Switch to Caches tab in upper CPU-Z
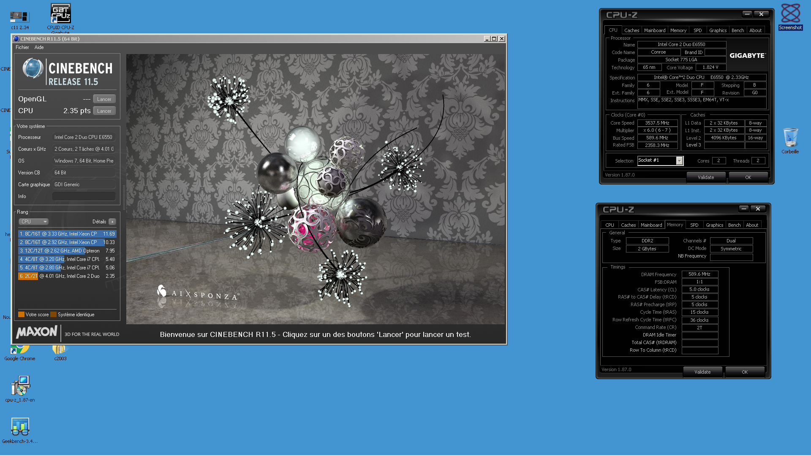The image size is (811, 456). (x=631, y=30)
